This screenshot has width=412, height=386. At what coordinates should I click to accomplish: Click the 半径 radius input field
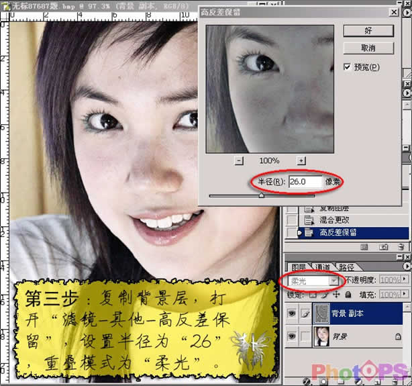point(305,182)
